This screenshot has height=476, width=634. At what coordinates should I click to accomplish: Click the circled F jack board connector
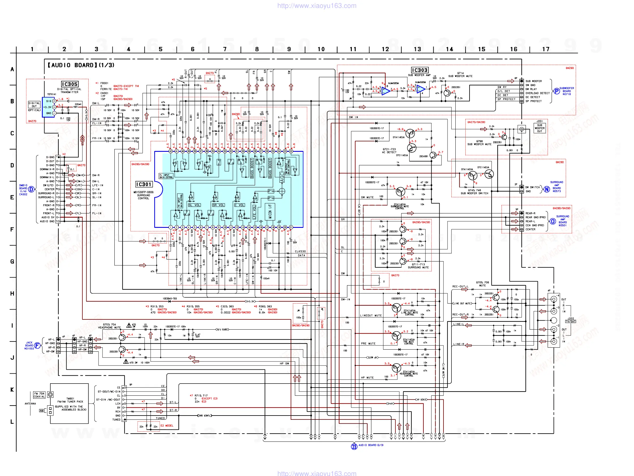click(37, 345)
